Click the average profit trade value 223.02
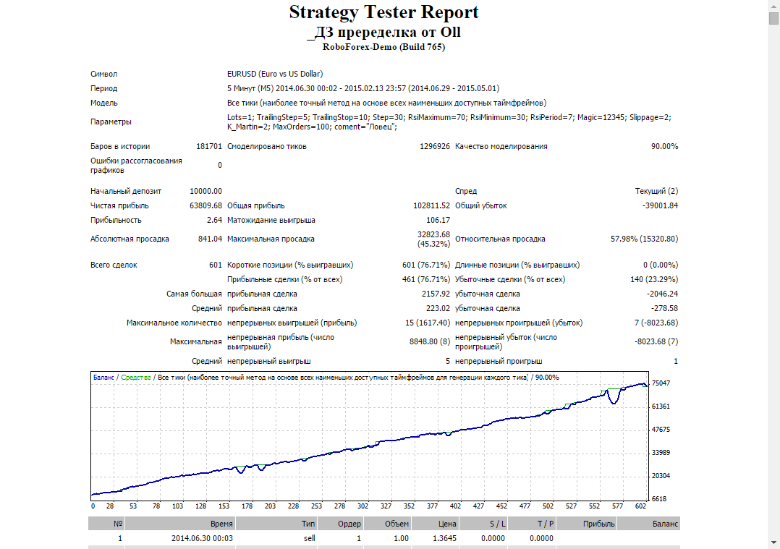Screen dimensions: 780x549 [438, 308]
